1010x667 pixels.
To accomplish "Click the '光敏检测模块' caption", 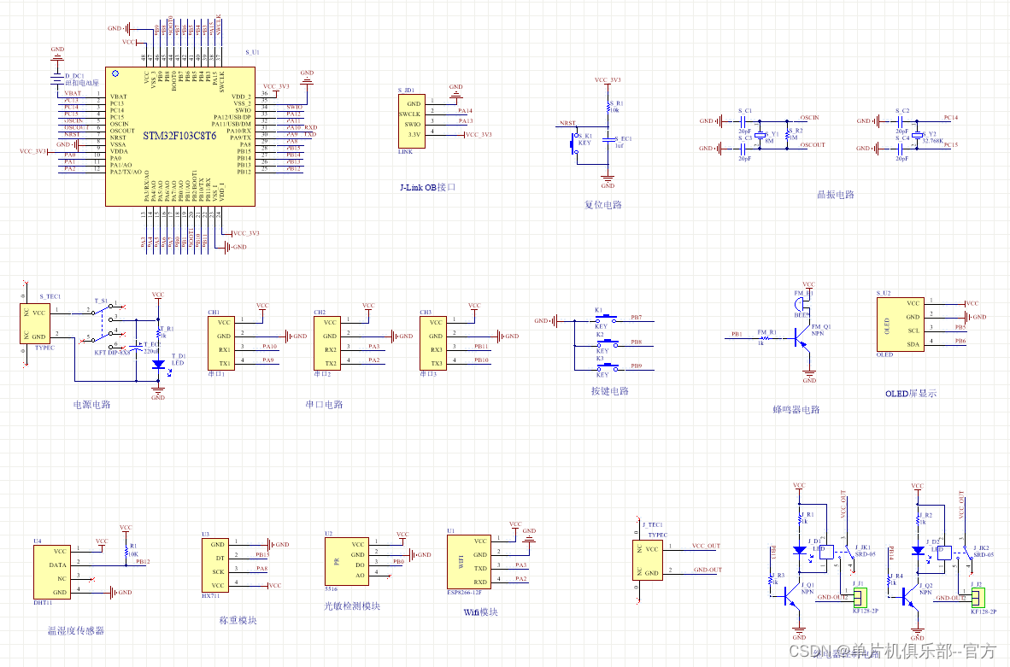I will (352, 606).
